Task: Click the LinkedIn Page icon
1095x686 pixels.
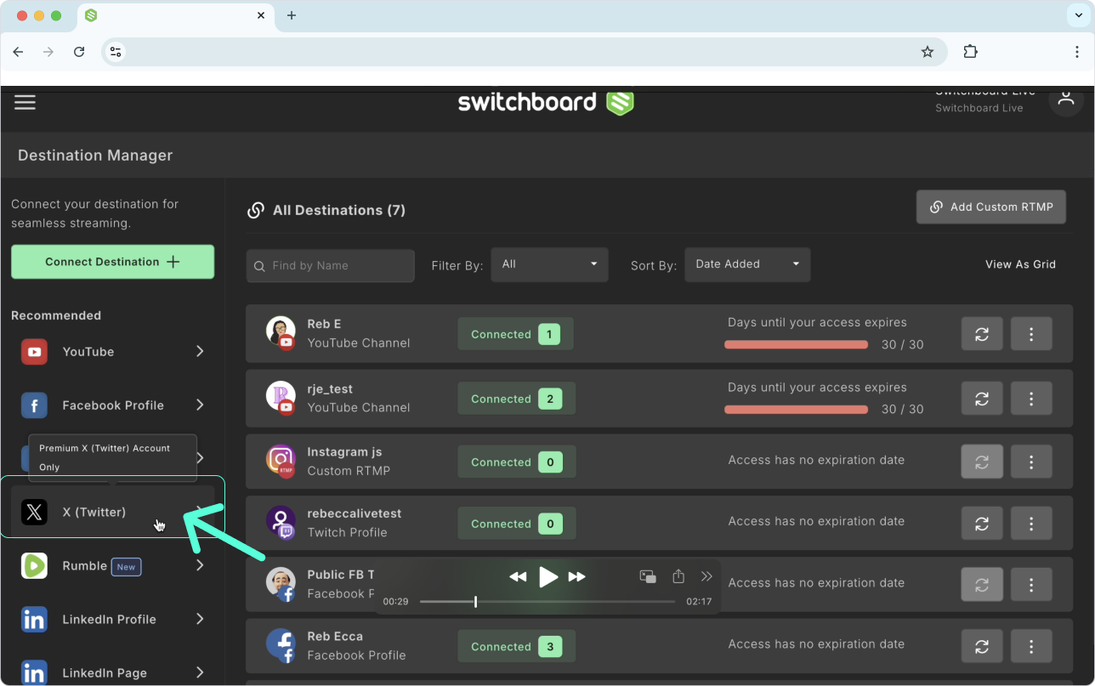Action: point(34,673)
